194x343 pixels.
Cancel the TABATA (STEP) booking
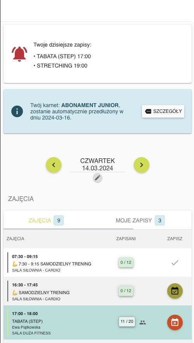click(x=175, y=322)
